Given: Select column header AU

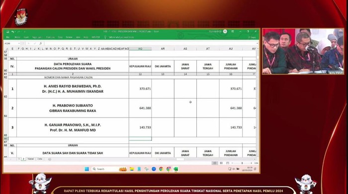Looking at the screenshot, I should (231, 49).
